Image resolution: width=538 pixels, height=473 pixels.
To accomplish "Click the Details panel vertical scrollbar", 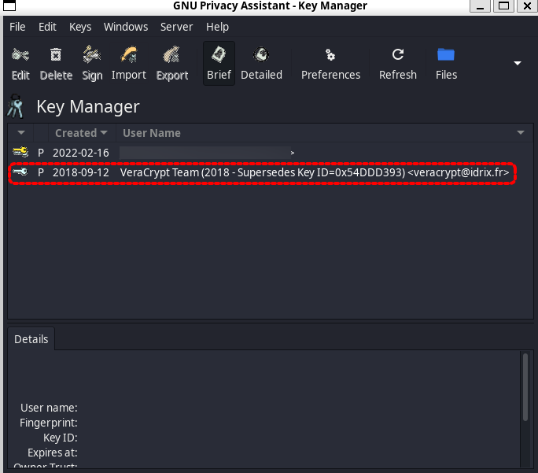I will [x=525, y=387].
